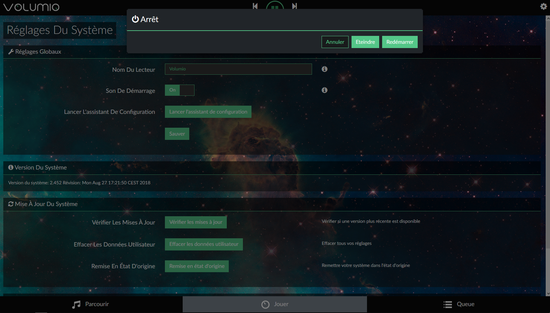Show info for Son De Démarrage
Screen dimensions: 550x313
tap(325, 90)
